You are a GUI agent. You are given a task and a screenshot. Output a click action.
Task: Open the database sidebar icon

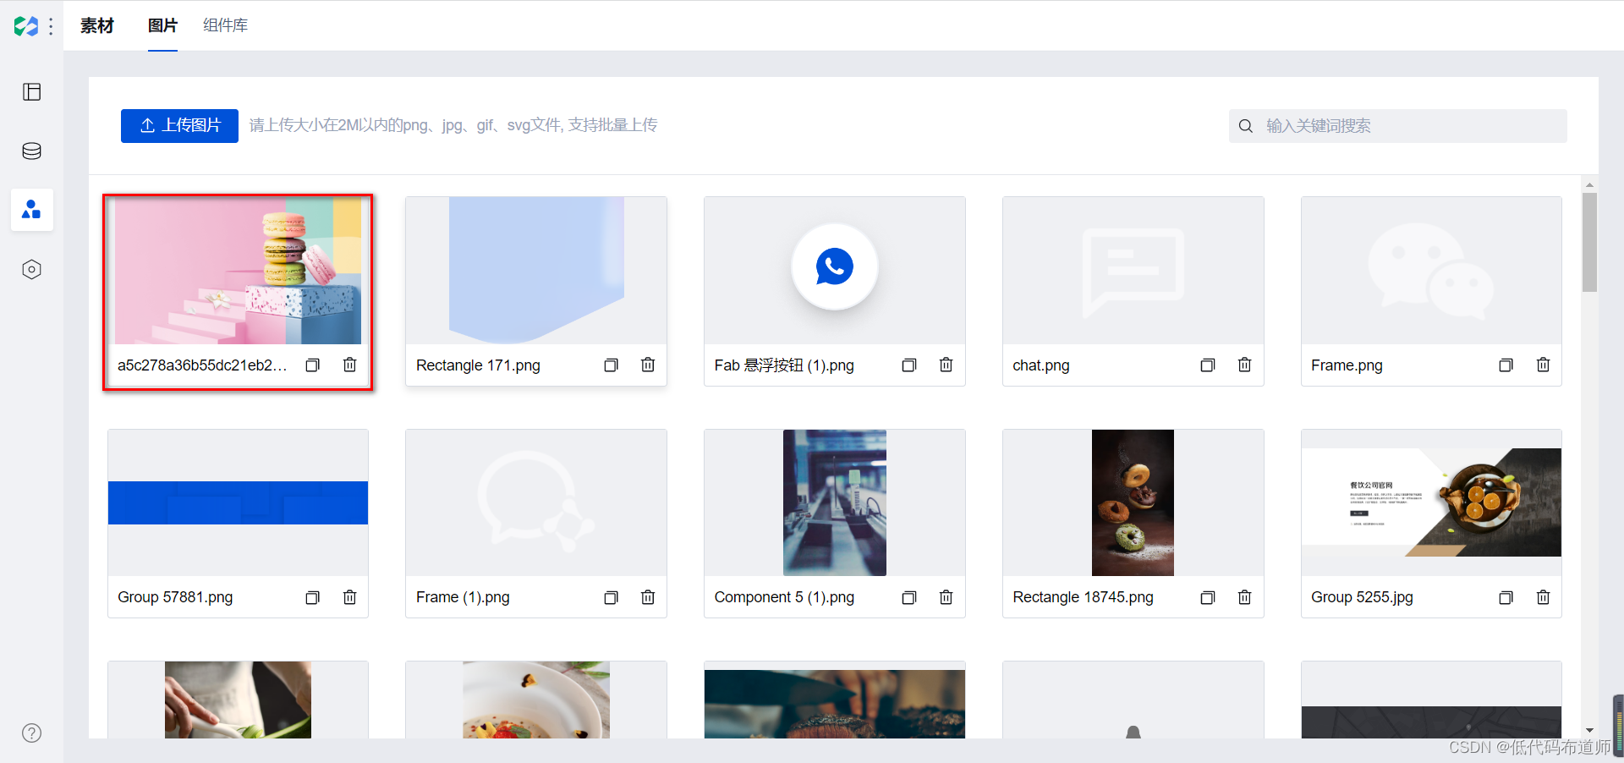point(32,151)
